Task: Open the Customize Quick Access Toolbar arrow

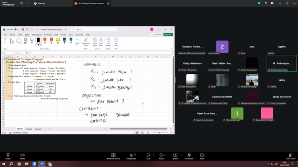Action: tap(37, 29)
